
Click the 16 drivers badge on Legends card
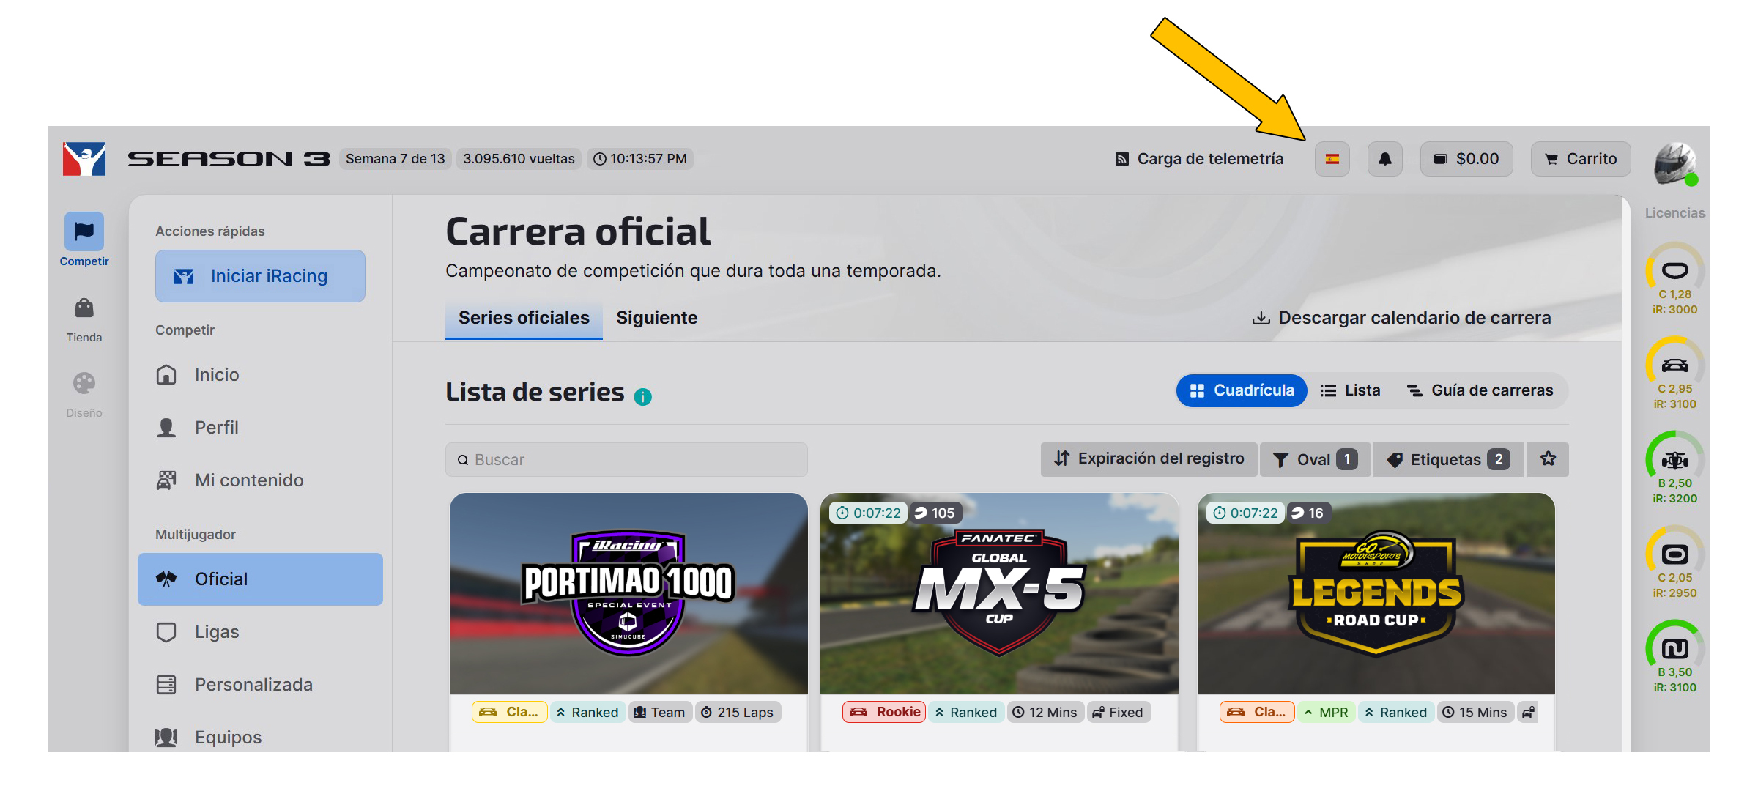coord(1309,513)
